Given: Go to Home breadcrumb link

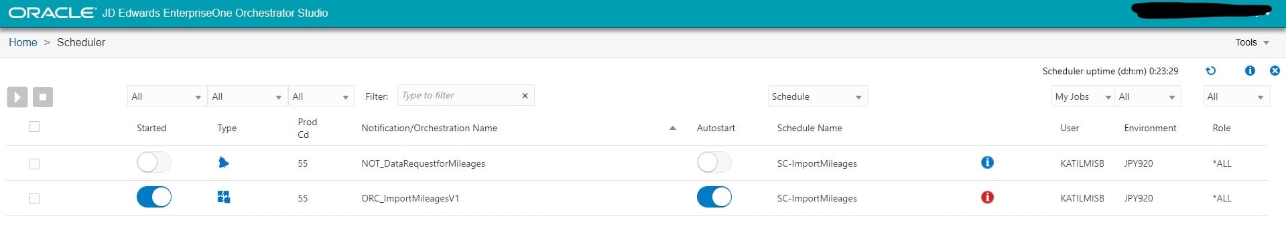Looking at the screenshot, I should 23,42.
